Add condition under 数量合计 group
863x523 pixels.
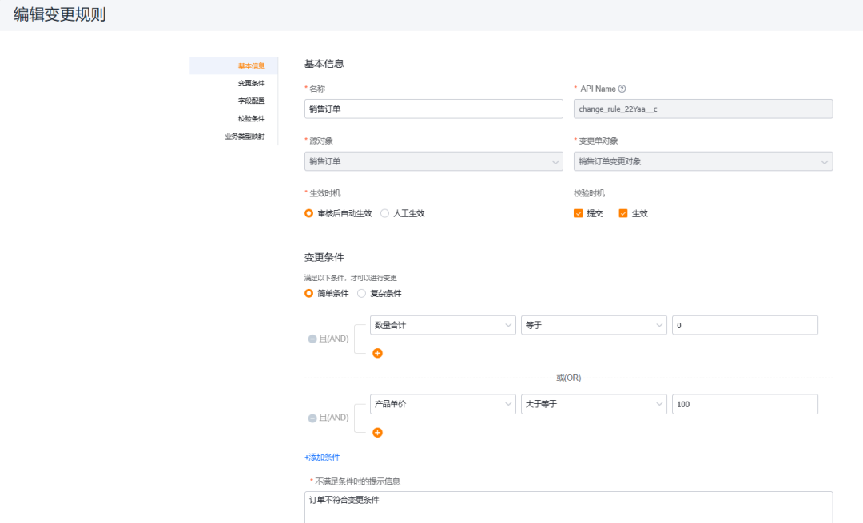tap(378, 353)
